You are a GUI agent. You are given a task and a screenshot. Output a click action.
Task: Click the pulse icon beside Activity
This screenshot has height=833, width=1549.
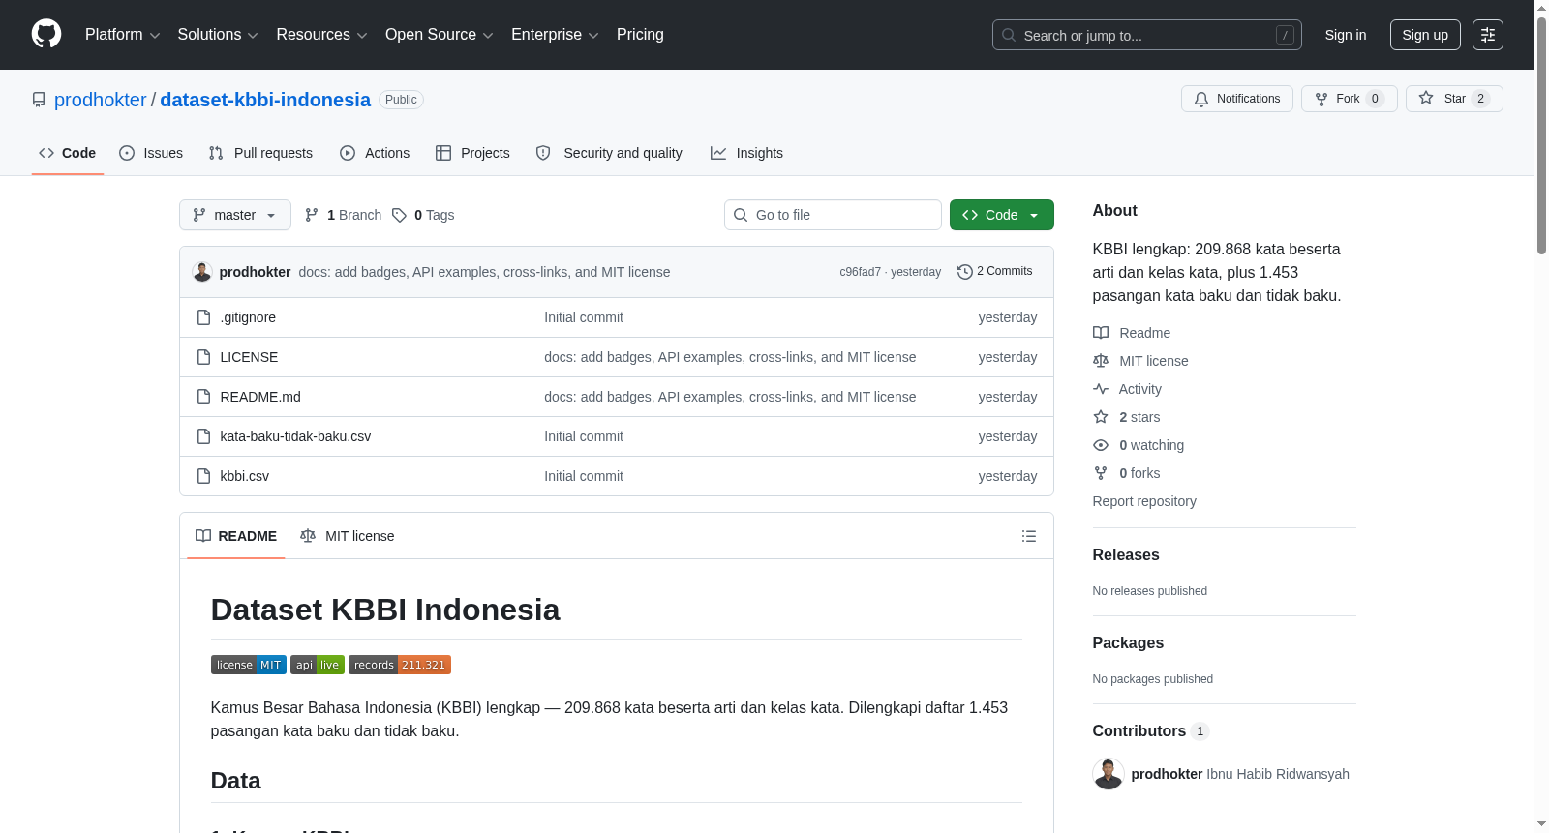tap(1101, 389)
